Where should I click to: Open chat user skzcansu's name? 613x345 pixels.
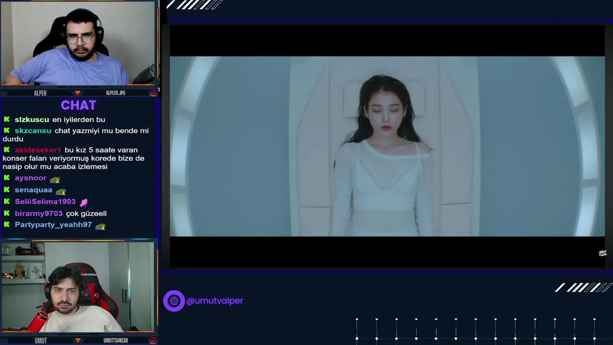point(33,131)
